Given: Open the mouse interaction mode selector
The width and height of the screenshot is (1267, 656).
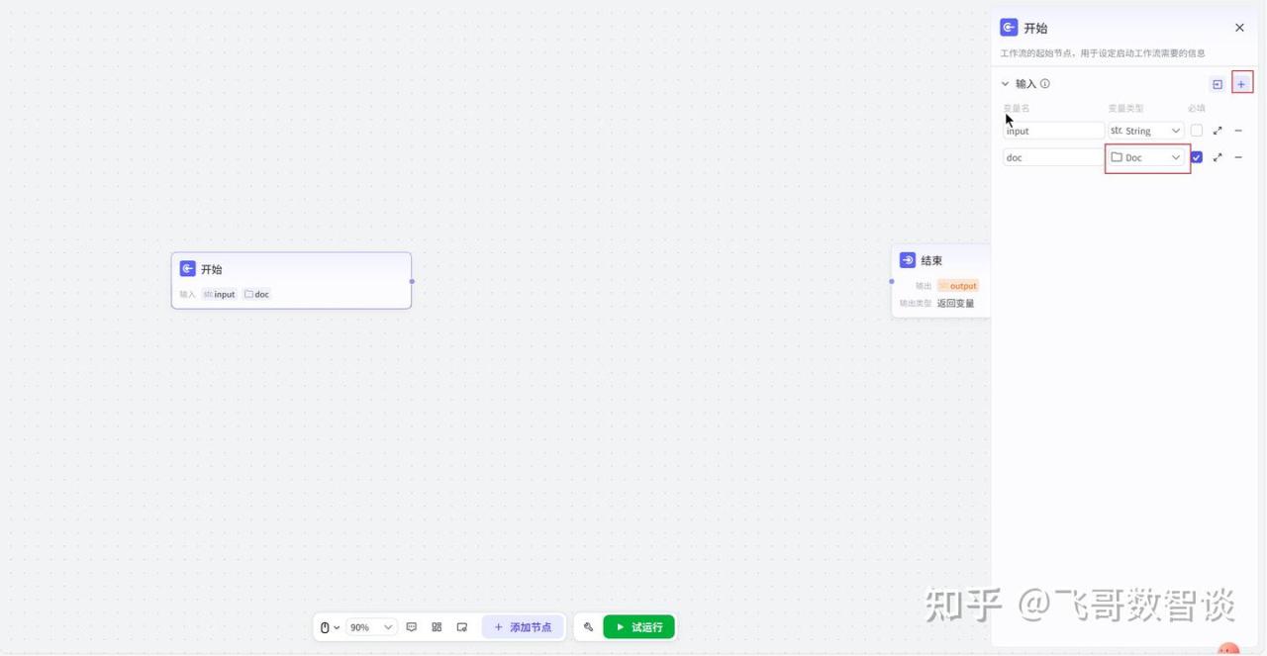Looking at the screenshot, I should (329, 627).
